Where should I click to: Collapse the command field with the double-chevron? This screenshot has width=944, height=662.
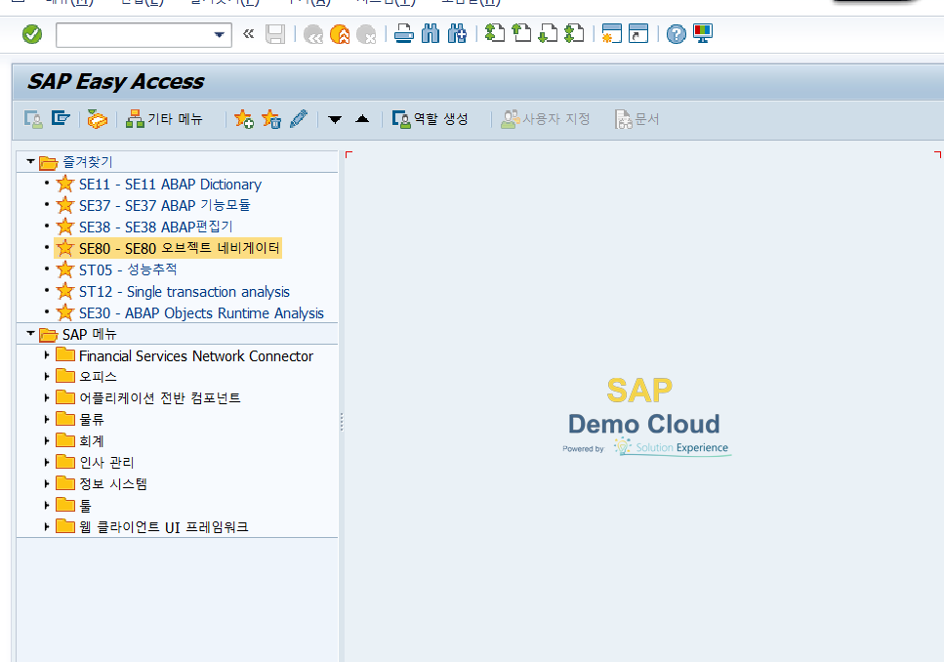tap(248, 34)
